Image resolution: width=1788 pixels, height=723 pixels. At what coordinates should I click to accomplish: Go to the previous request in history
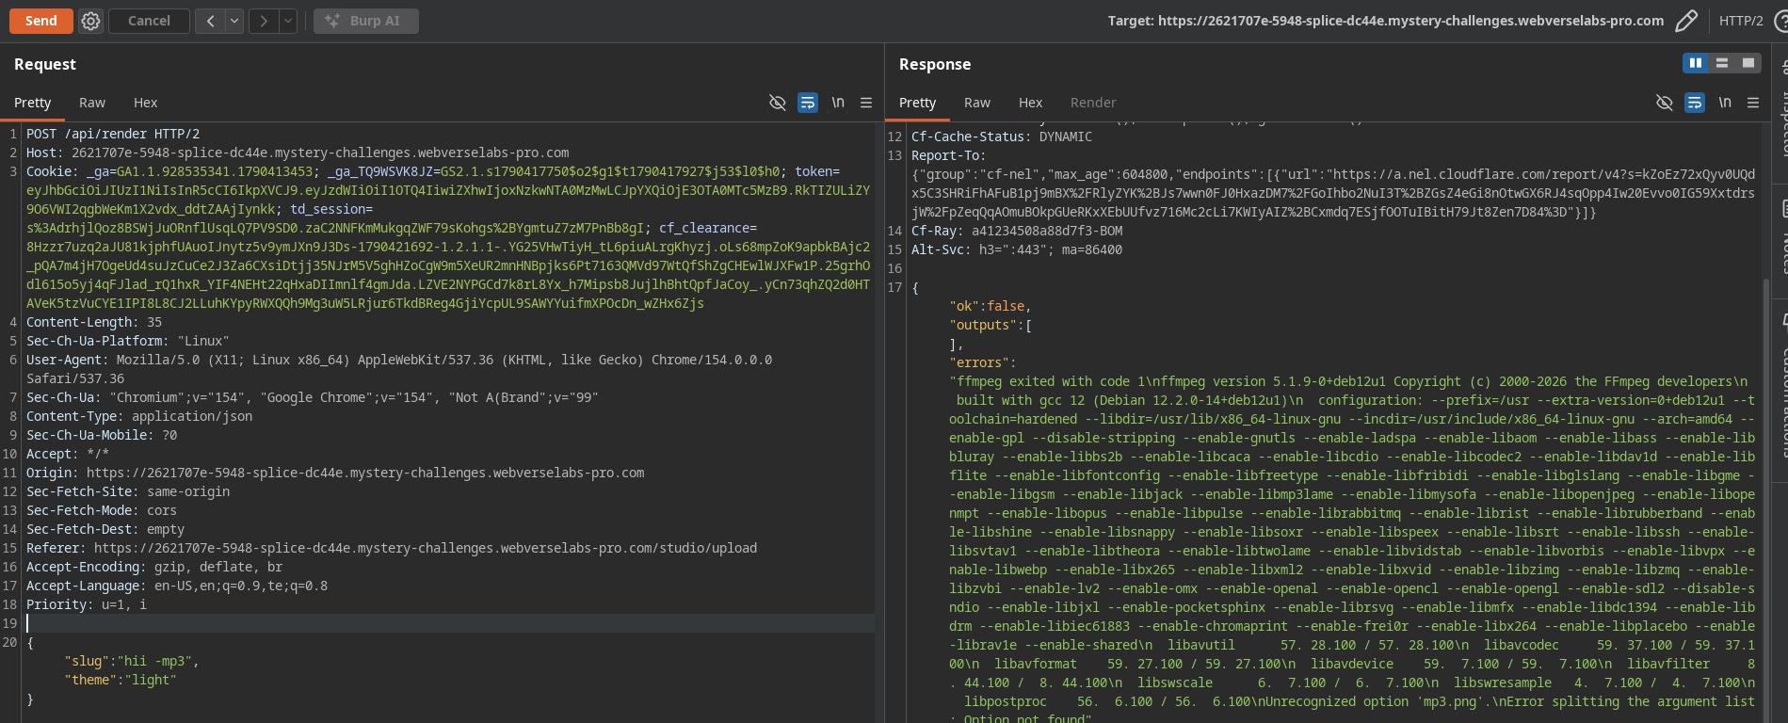[x=210, y=21]
